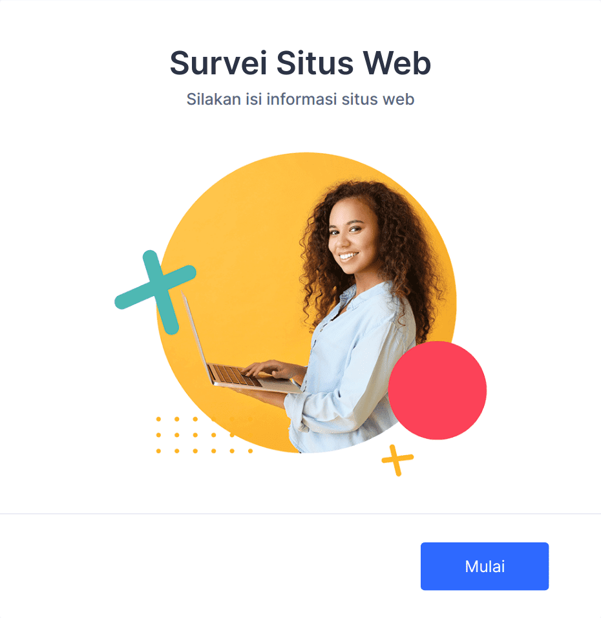Click the red circle shape
The image size is (601, 618).
coord(437,390)
